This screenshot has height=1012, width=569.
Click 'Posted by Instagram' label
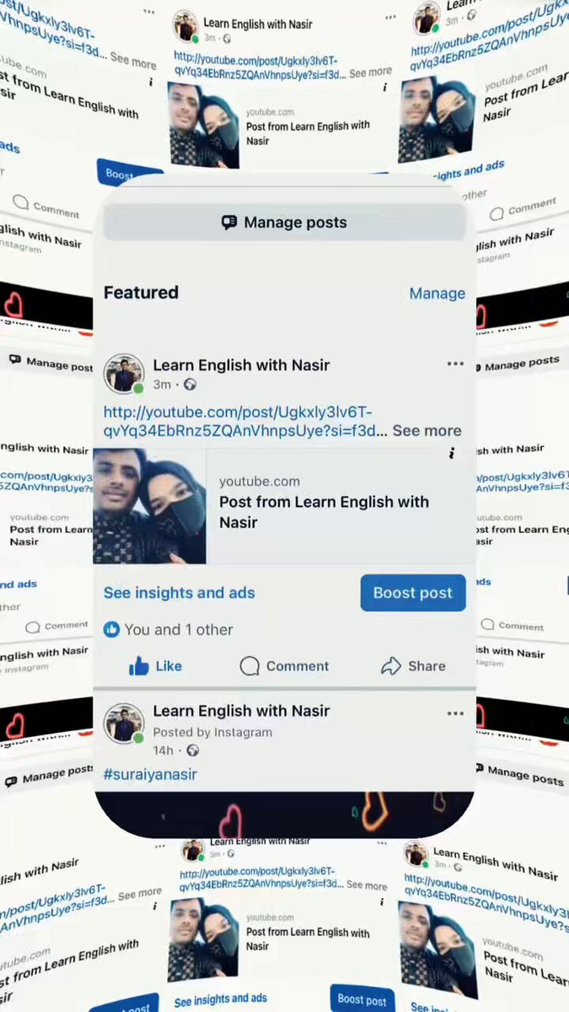(212, 732)
